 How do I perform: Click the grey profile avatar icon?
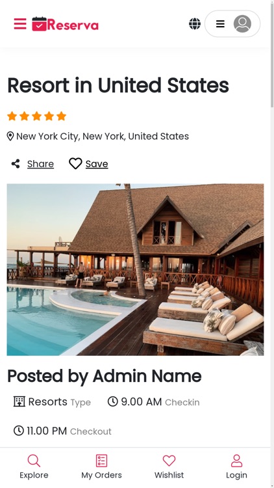(242, 23)
